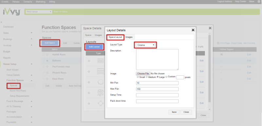Click the Min Pax input field
Image resolution: width=262 pixels, height=126 pixels.
tap(157, 83)
